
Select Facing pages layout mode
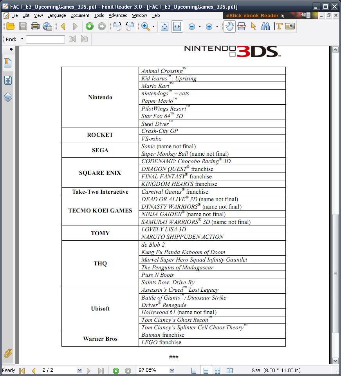[229, 371]
